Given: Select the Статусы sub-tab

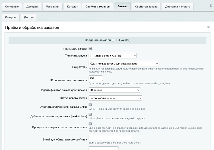Looking at the screenshot, I should (11, 17).
